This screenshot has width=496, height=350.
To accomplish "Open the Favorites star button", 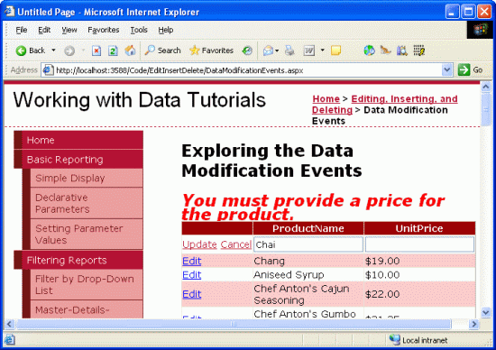I will point(211,51).
